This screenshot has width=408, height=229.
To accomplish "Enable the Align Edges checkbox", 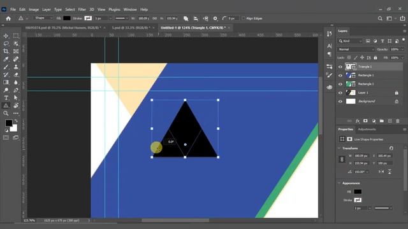I will click(244, 18).
